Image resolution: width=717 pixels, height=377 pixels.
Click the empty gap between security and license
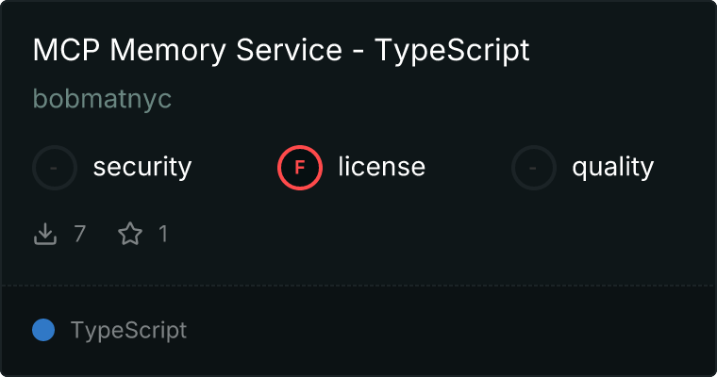pos(234,168)
